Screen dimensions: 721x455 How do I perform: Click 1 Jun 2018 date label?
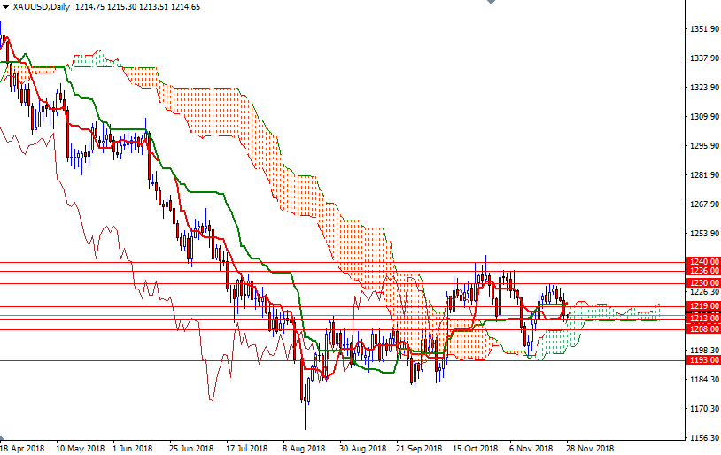point(136,448)
